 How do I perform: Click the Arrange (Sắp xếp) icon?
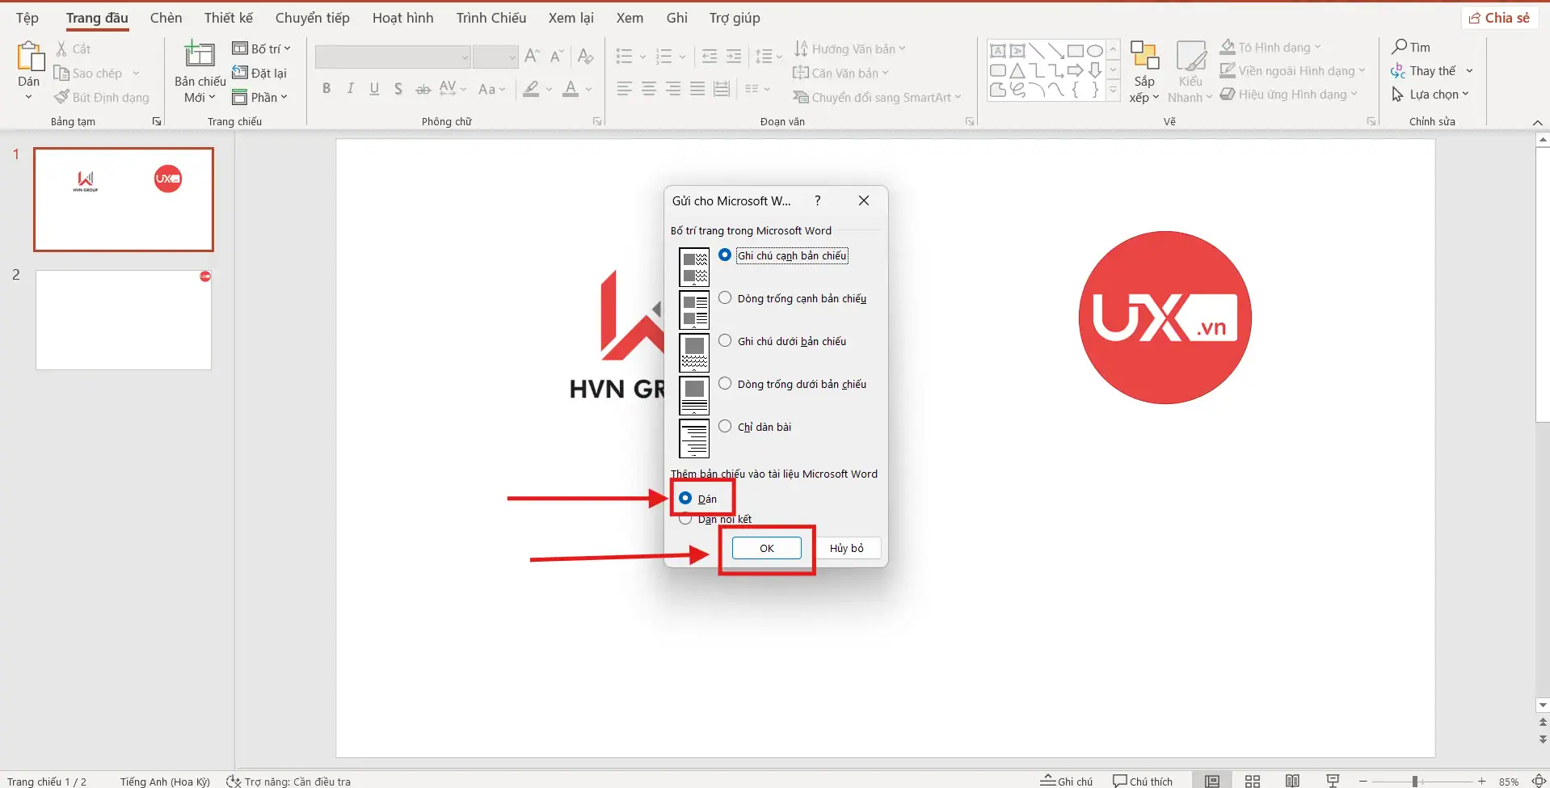coord(1144,58)
